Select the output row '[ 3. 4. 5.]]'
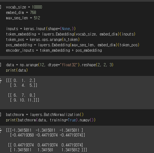This screenshot has height=153, width=154. 23,85
